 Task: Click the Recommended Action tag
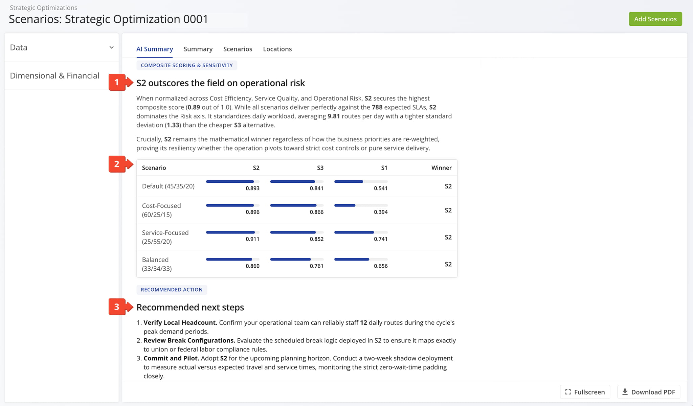(x=172, y=290)
